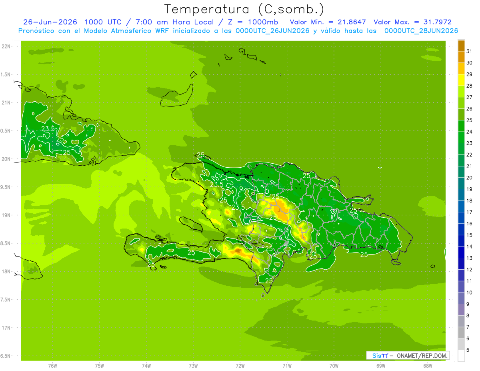Click the '22' legend scale value
Viewport: 480px width, 371px height.
(470, 154)
